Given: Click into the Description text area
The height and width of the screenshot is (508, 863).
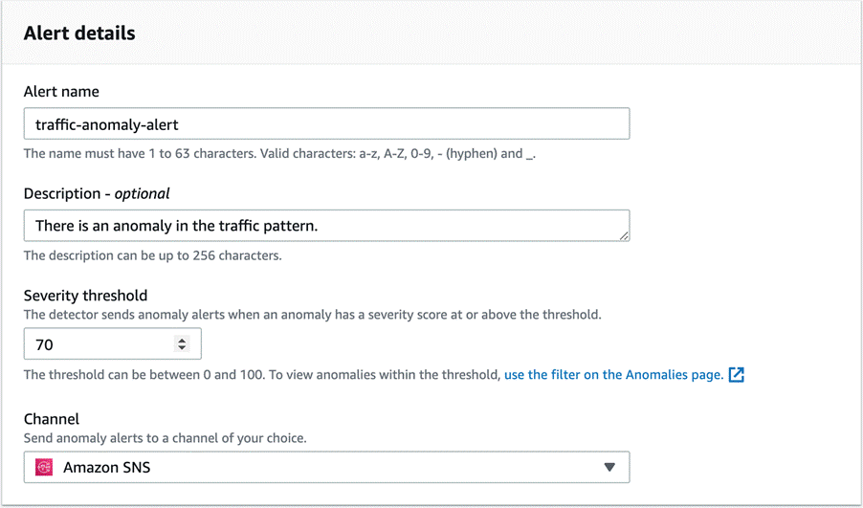Looking at the screenshot, I should (326, 226).
